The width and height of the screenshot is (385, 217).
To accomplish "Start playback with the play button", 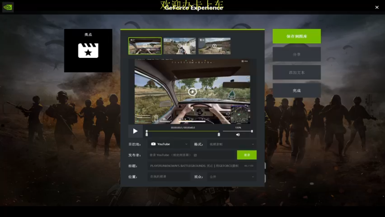I will (x=135, y=131).
